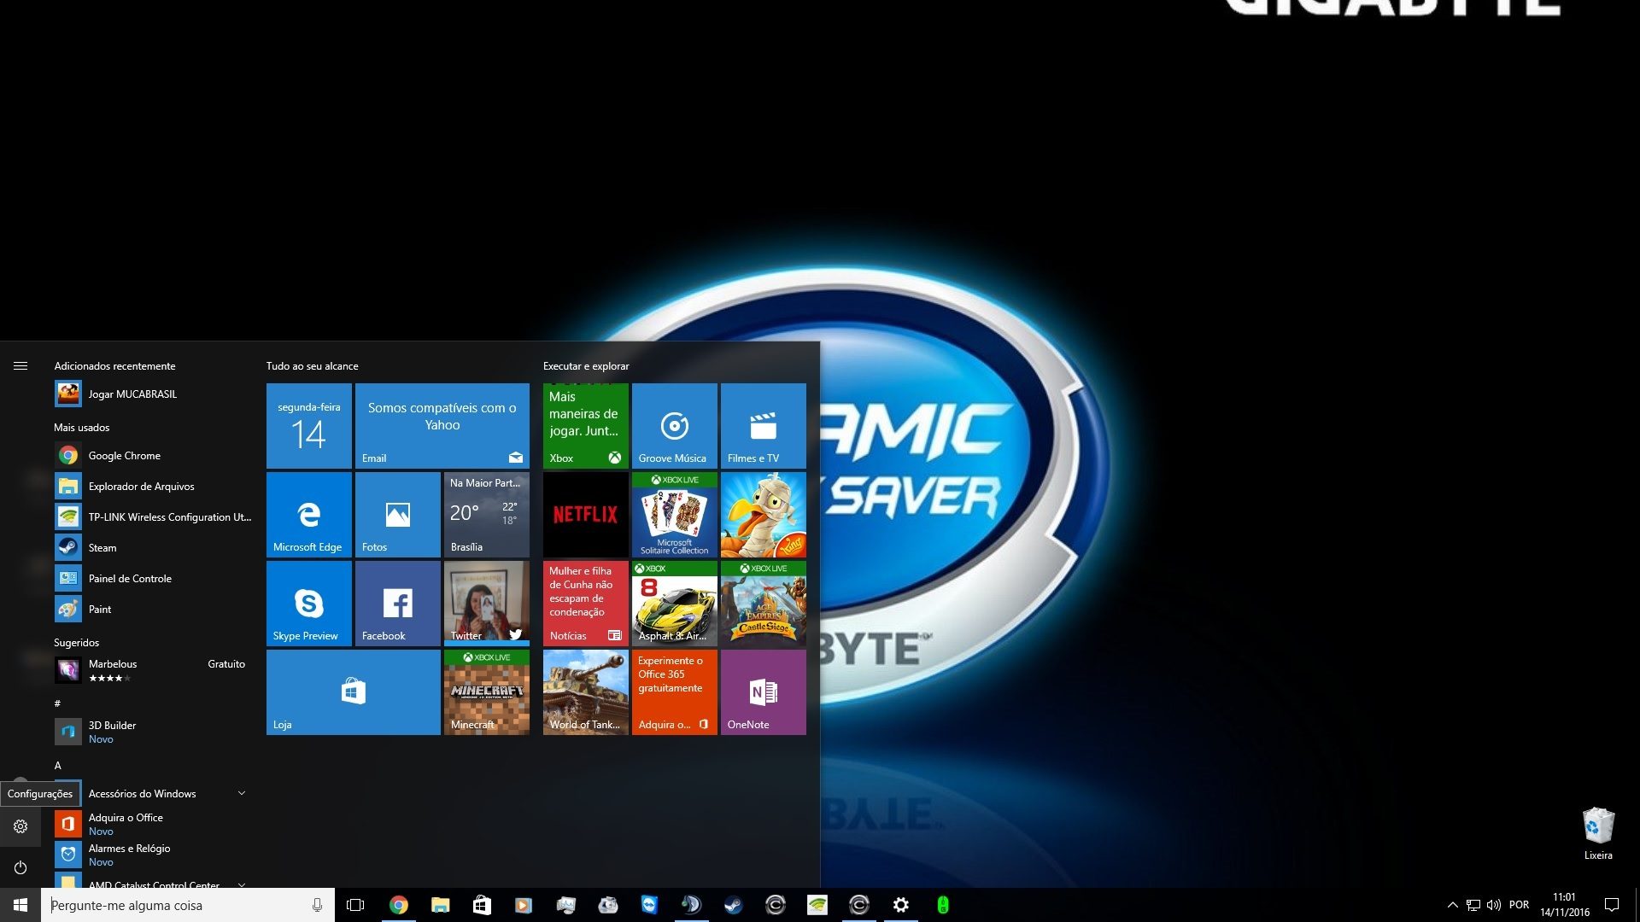Show hidden system tray icons
Viewport: 1640px width, 922px height.
click(x=1453, y=905)
